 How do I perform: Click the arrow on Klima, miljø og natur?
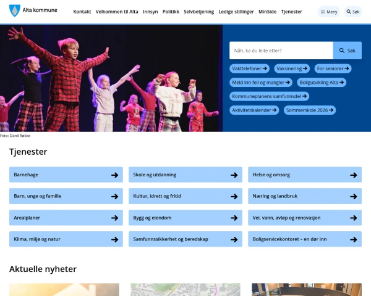[115, 239]
